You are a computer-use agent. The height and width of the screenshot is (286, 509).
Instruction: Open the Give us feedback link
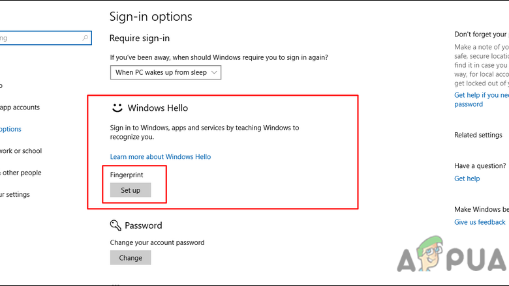480,222
